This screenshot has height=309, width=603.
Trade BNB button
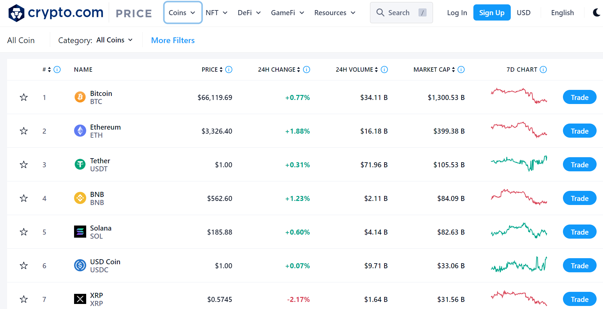click(x=579, y=198)
